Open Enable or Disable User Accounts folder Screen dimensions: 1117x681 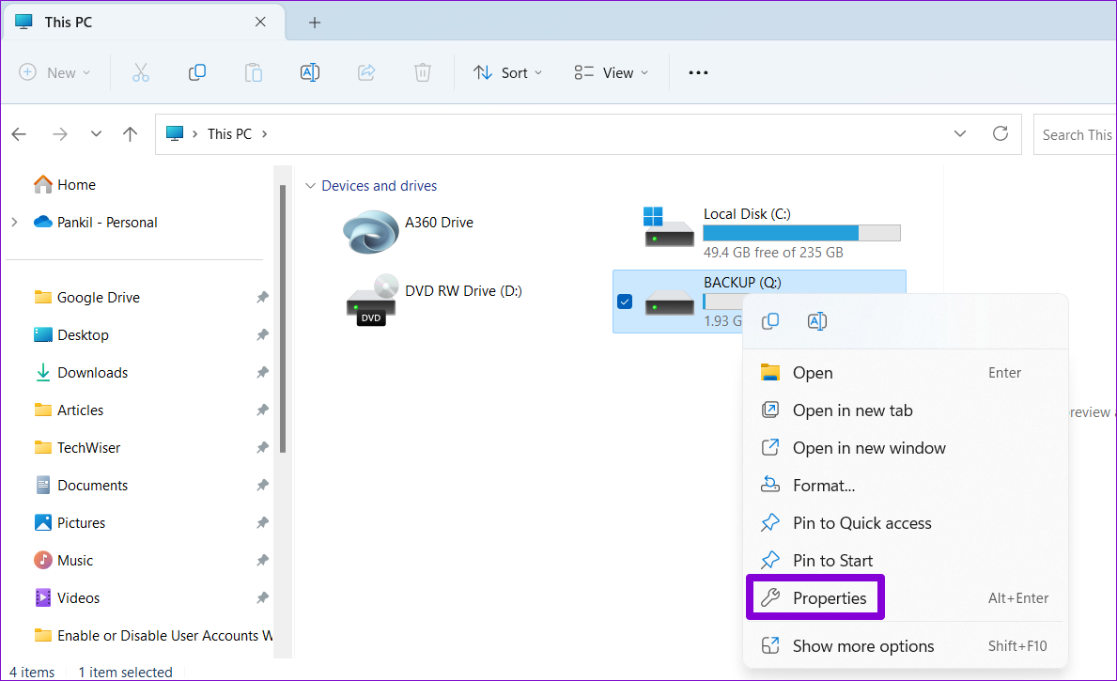(153, 635)
